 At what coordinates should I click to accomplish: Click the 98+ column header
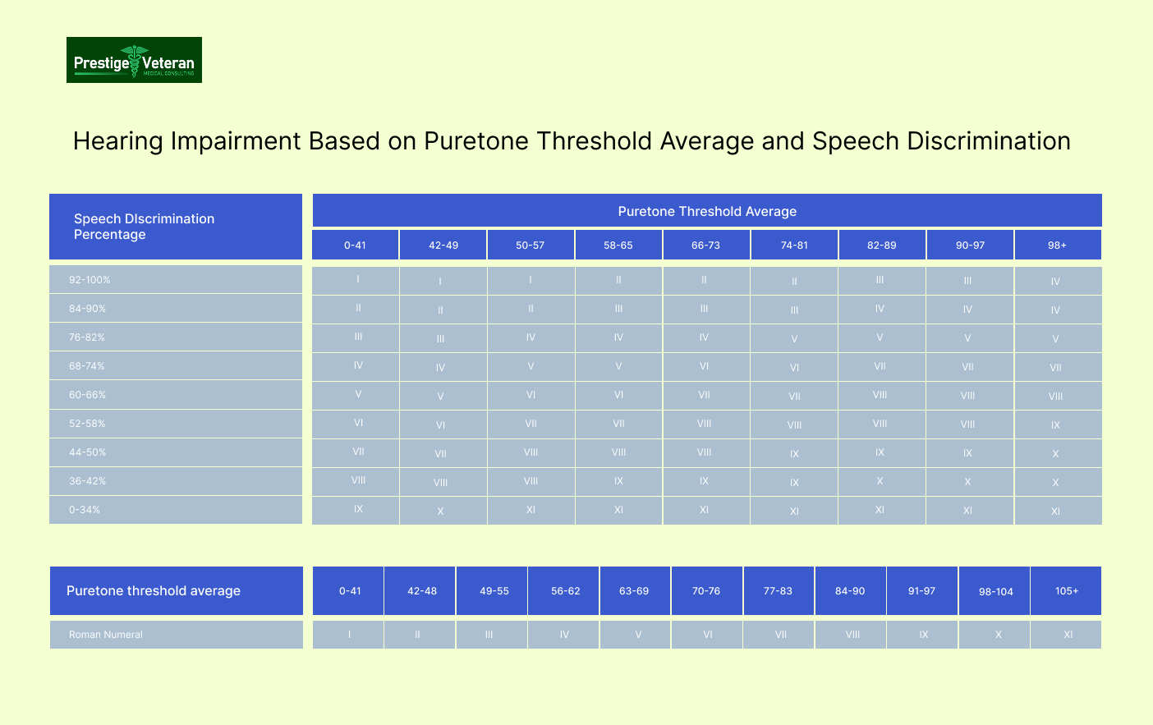coord(1057,244)
